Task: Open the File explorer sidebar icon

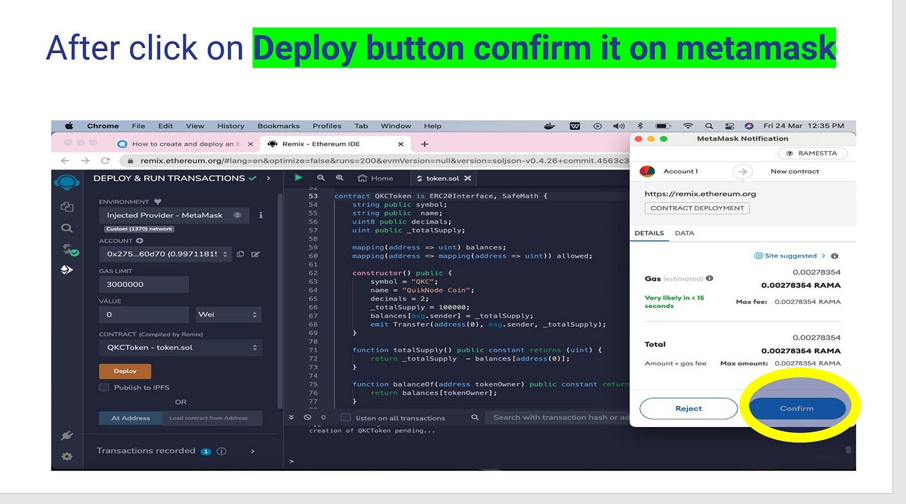Action: [x=67, y=206]
